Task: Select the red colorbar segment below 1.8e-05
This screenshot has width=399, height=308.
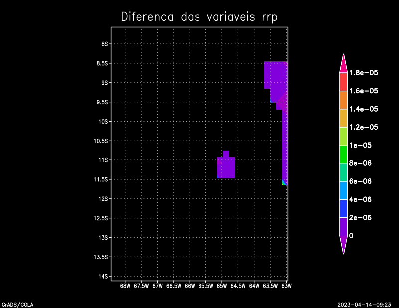Action: pyautogui.click(x=343, y=82)
